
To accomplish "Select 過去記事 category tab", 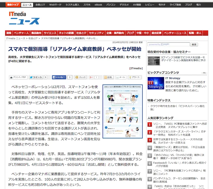I will (x=156, y=33).
